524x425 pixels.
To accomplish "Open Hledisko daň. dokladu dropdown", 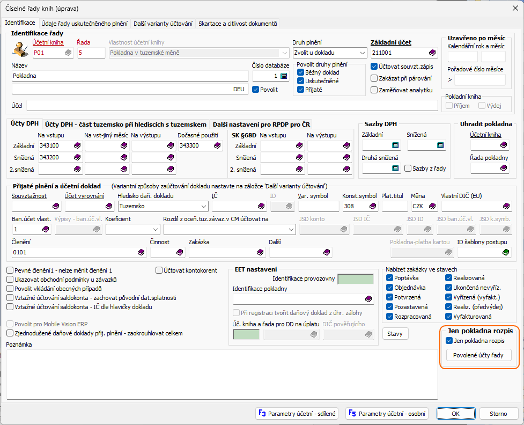I will (x=203, y=206).
